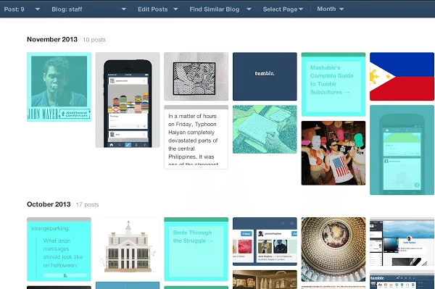Open the John Mayer post thumbnail
This screenshot has width=435, height=289.
tap(59, 87)
